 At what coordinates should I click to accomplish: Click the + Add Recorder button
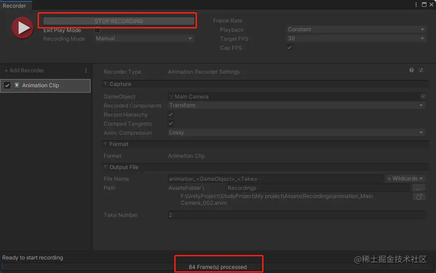(x=24, y=70)
